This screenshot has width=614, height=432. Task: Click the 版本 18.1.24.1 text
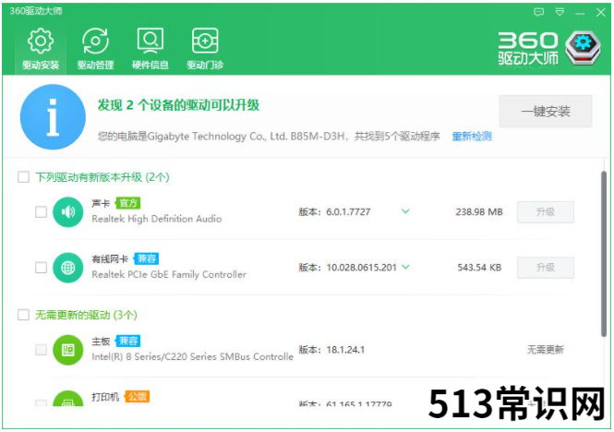point(331,350)
